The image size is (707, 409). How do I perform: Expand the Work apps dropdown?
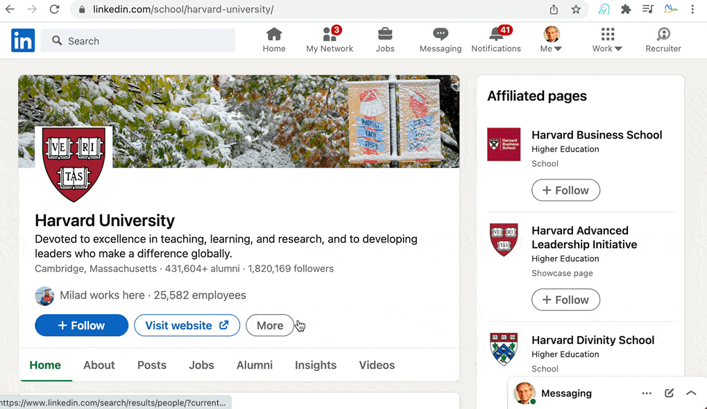[607, 40]
